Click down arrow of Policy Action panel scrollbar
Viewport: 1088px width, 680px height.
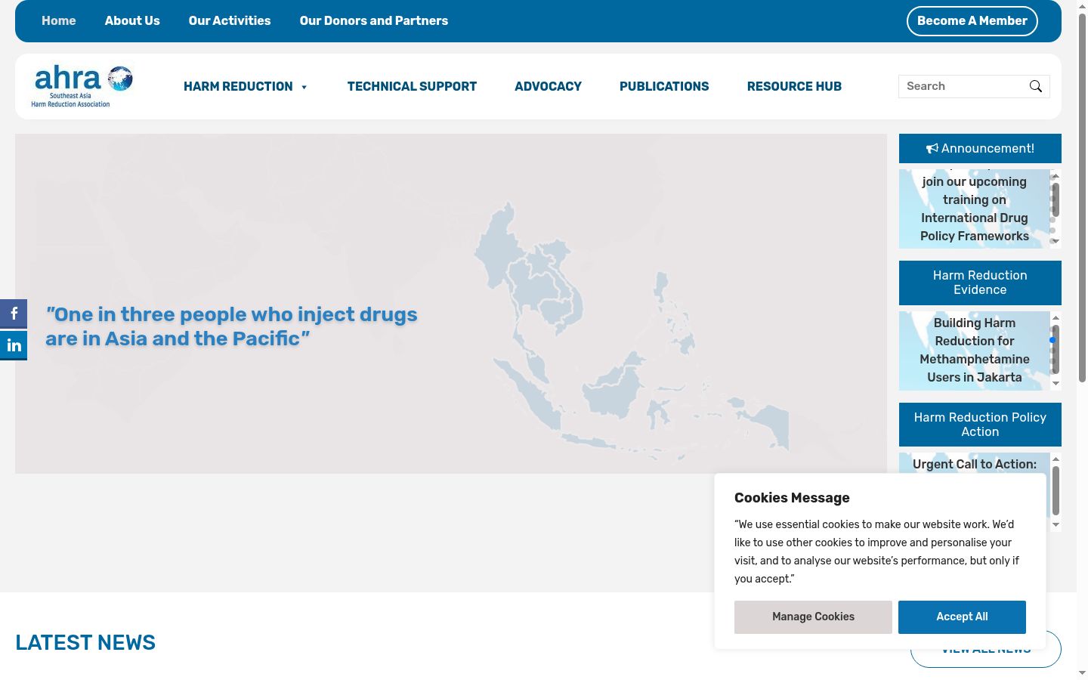point(1056,525)
